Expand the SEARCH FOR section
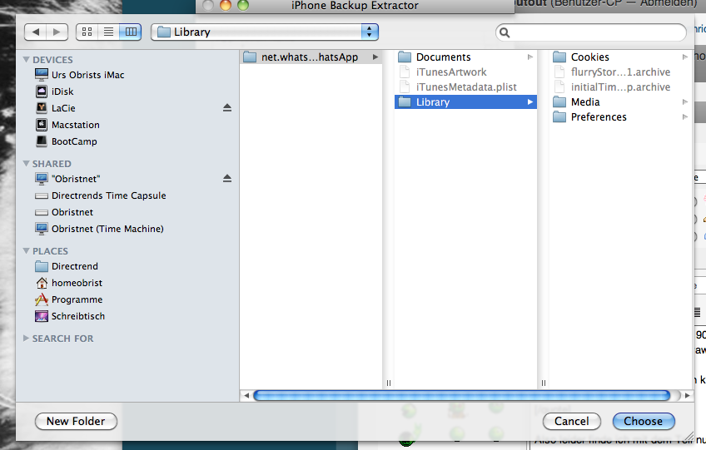The width and height of the screenshot is (706, 450). tap(27, 339)
